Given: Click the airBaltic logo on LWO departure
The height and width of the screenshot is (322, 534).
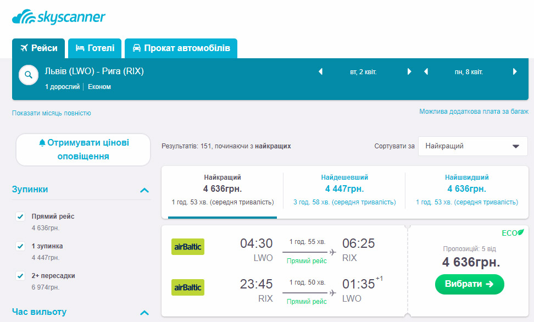Looking at the screenshot, I should pyautogui.click(x=188, y=247).
